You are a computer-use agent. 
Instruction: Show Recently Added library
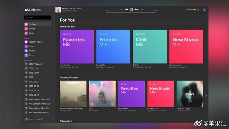(x=38, y=42)
